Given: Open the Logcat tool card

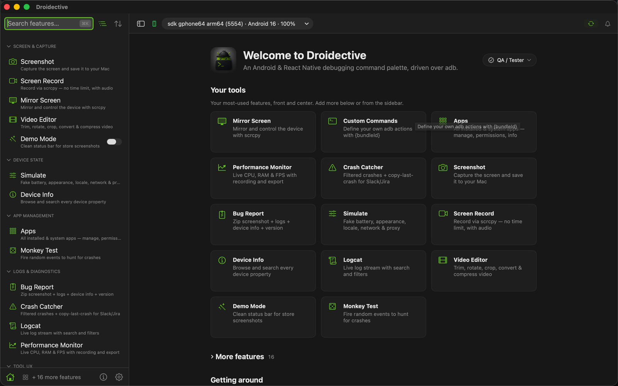Looking at the screenshot, I should click(x=374, y=271).
